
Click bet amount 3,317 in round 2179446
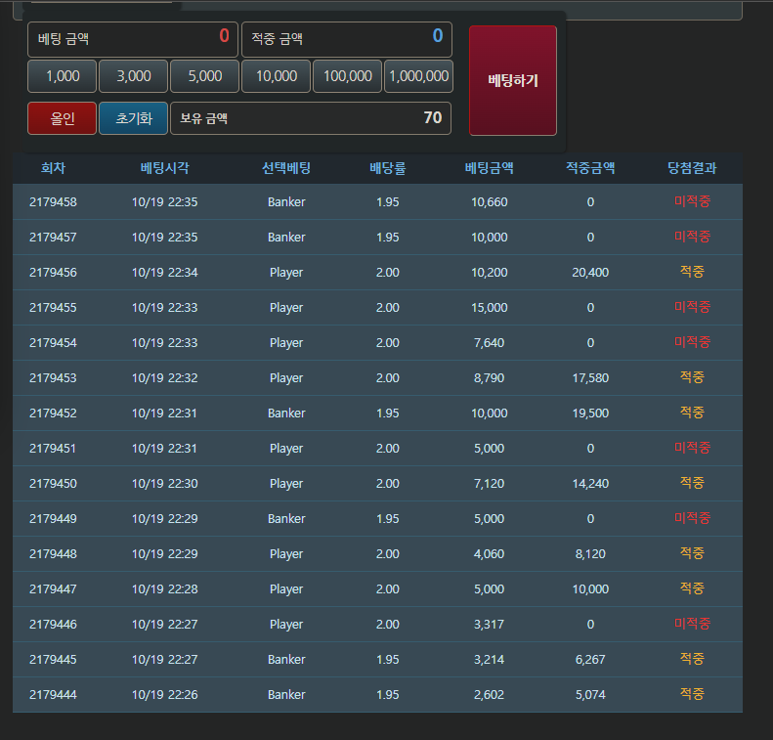489,625
